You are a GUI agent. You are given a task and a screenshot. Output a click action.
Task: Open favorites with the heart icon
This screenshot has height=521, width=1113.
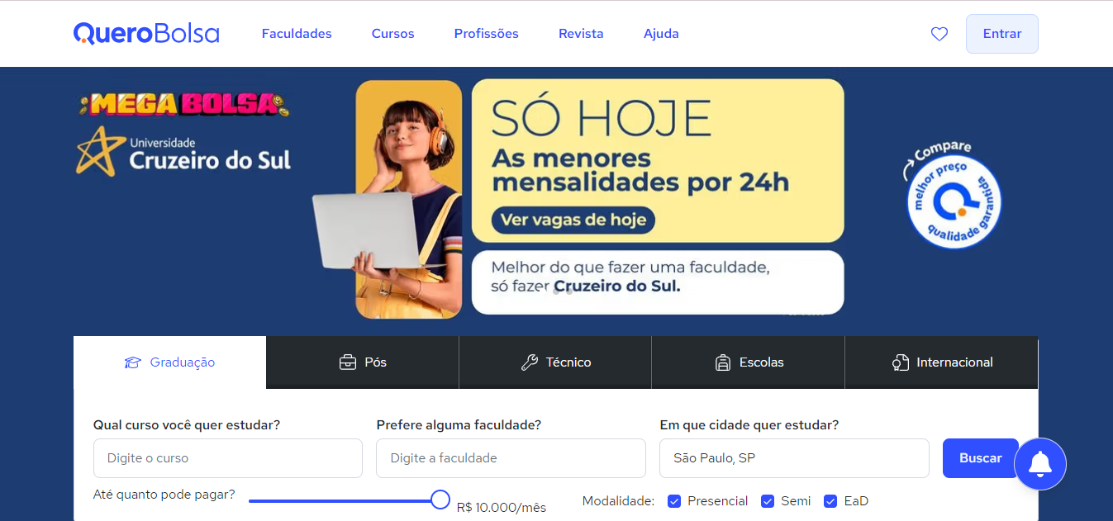(939, 34)
